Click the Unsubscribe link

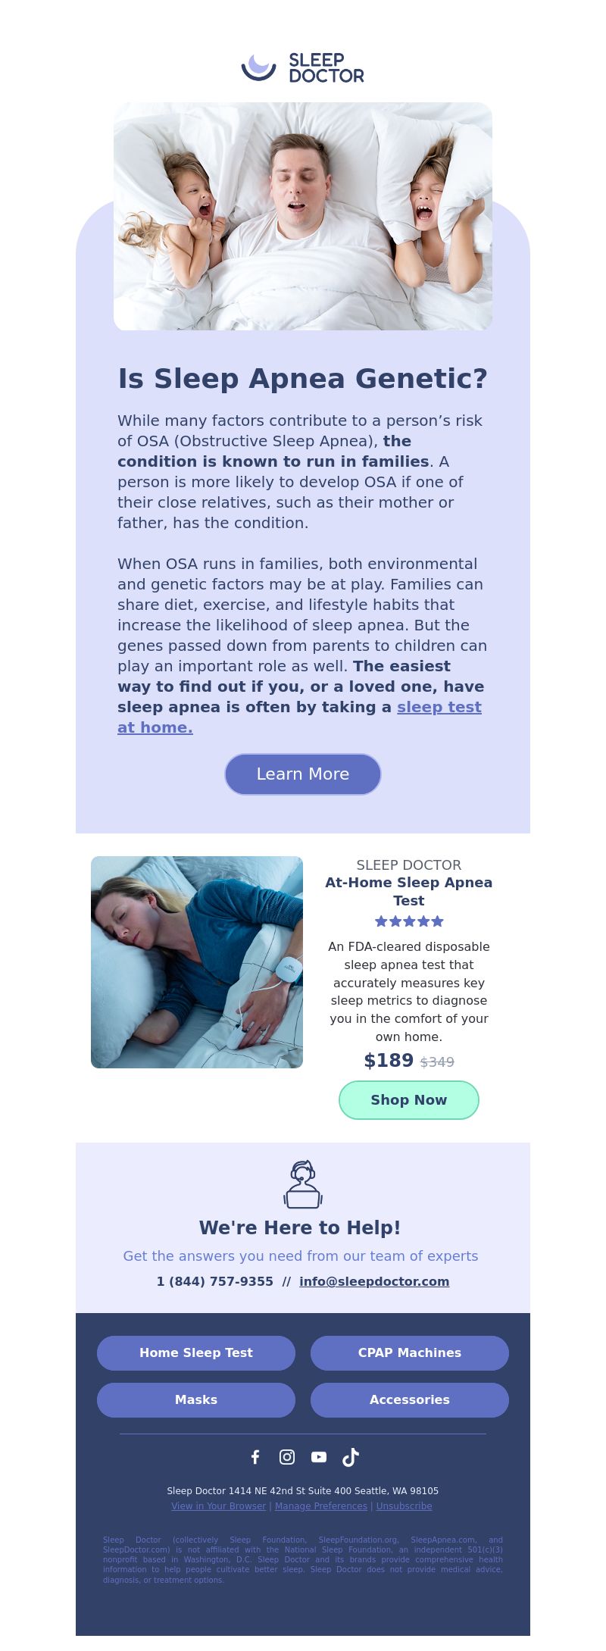coord(405,1506)
